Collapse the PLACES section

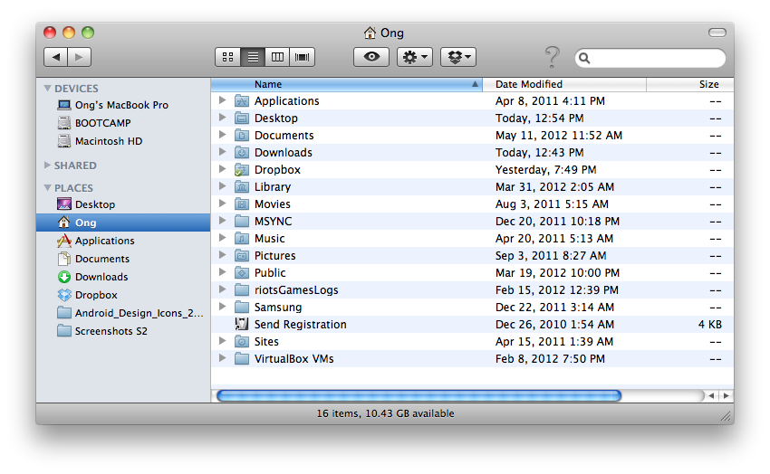coord(48,188)
